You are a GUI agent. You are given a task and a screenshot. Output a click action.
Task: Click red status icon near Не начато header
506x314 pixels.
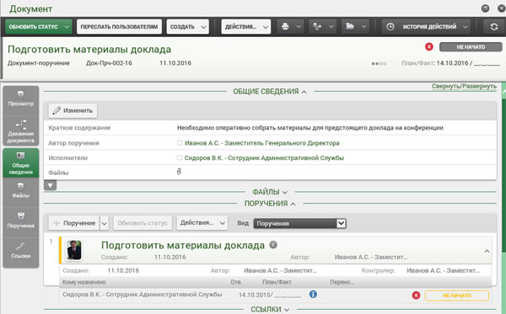pos(429,47)
